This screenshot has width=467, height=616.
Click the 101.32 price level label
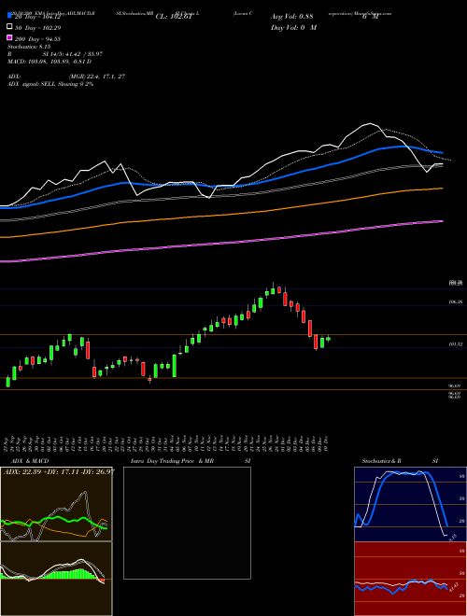(x=455, y=343)
